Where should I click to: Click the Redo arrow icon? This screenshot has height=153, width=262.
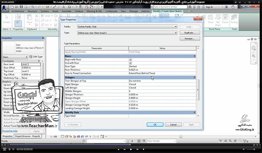(x=39, y=7)
